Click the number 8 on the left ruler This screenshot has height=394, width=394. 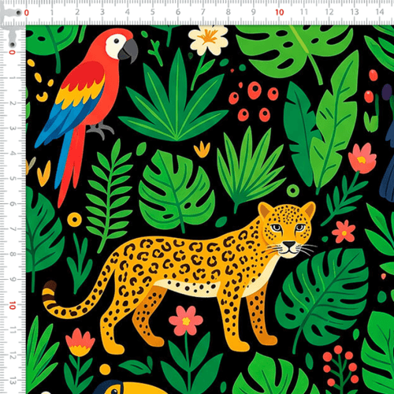click(13, 255)
